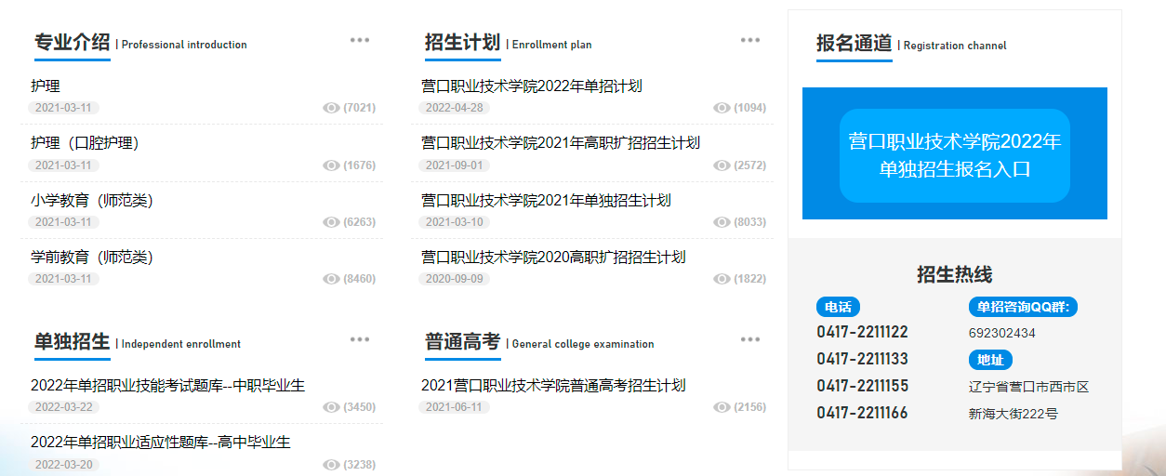Click eye icon beside 6263 views
This screenshot has height=476, width=1166.
point(331,222)
